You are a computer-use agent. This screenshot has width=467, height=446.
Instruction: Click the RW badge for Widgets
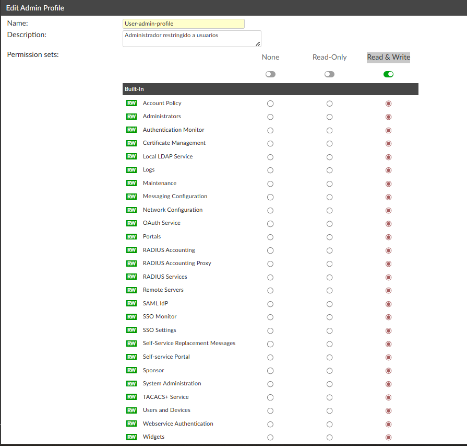tap(131, 437)
